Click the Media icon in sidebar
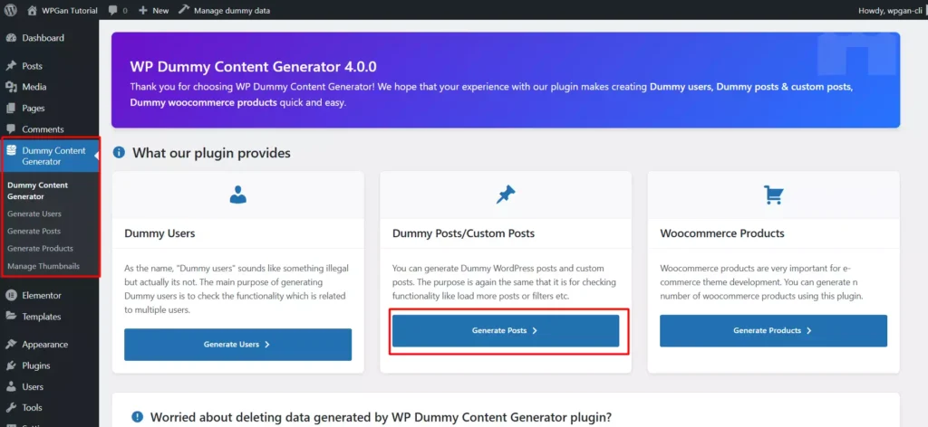This screenshot has width=928, height=427. coord(11,87)
